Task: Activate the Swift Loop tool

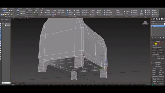Action: tap(61, 11)
